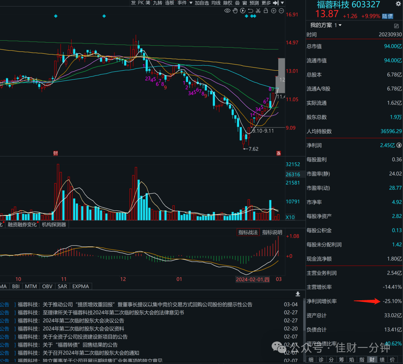The height and width of the screenshot is (364, 403).
Task: Toggle the chart lock icon
Action: pos(266,10)
